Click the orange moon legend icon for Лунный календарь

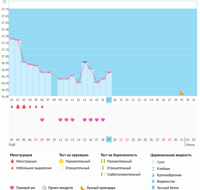click(83, 188)
